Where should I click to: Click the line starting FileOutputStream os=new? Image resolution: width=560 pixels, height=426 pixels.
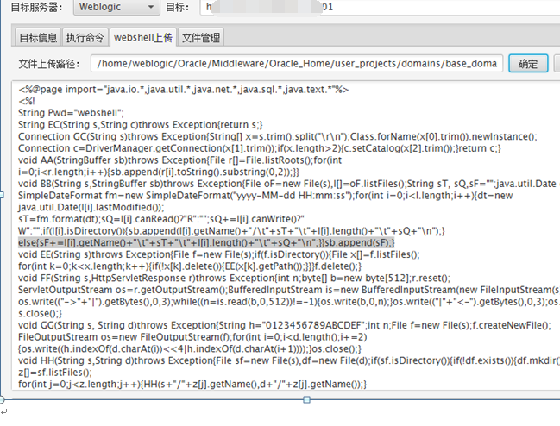[192, 337]
